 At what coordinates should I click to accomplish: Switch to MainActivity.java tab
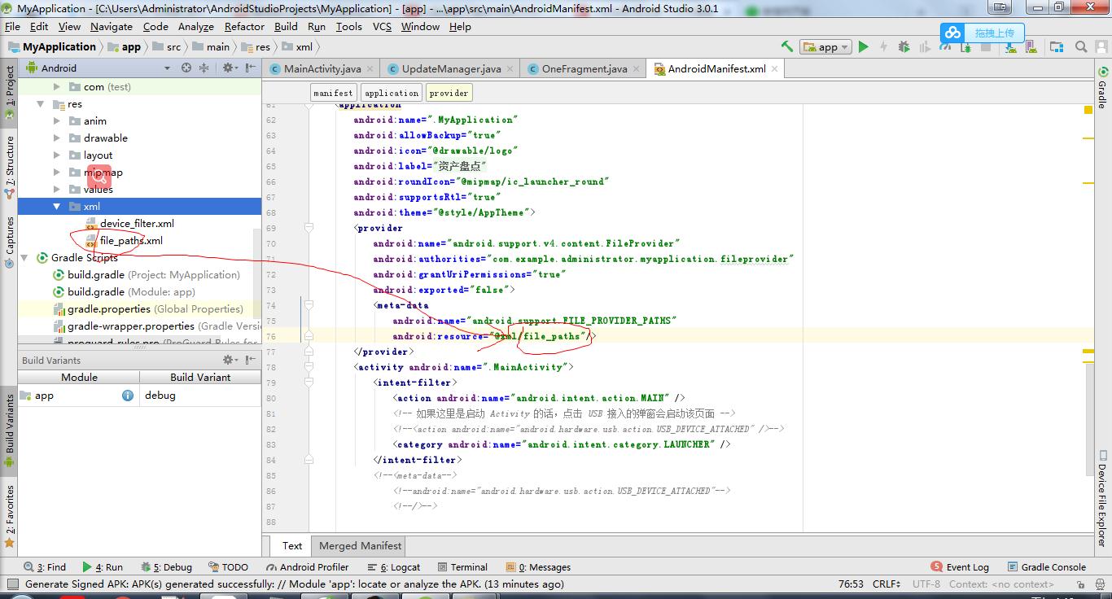click(321, 69)
